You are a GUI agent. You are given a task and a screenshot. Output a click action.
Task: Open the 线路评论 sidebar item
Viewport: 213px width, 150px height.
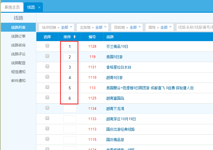tap(18, 54)
